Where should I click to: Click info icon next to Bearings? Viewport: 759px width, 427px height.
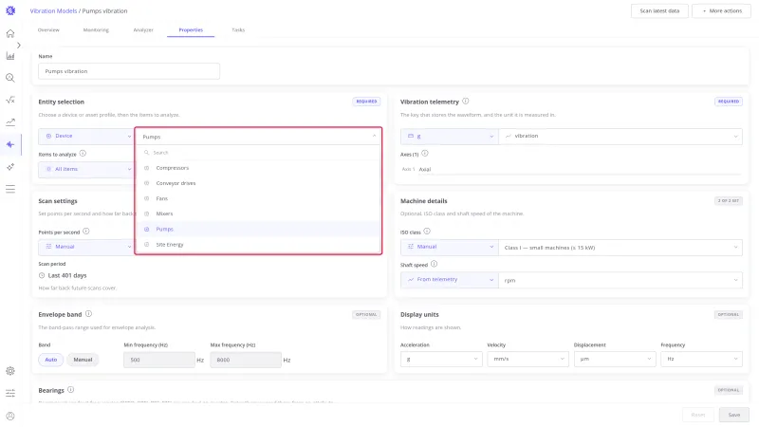click(x=70, y=390)
